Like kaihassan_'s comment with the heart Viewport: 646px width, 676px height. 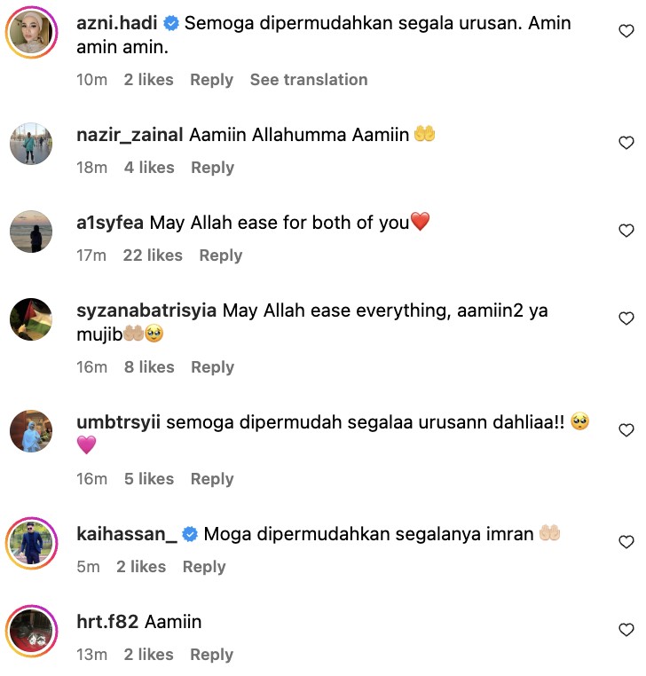pyautogui.click(x=626, y=541)
